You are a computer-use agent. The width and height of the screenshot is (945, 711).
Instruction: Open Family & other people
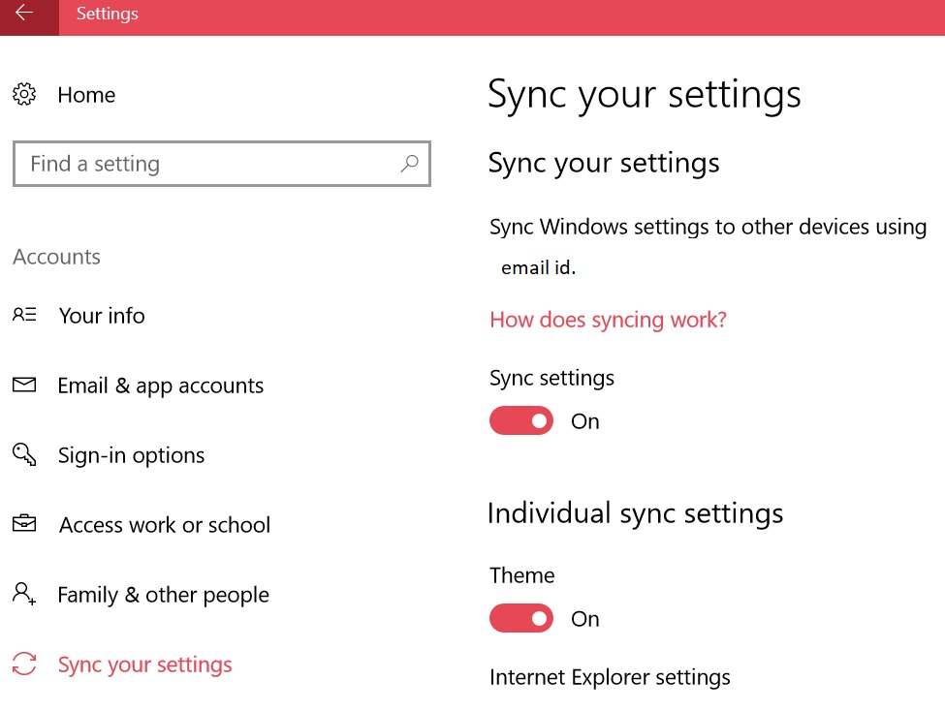pyautogui.click(x=164, y=595)
